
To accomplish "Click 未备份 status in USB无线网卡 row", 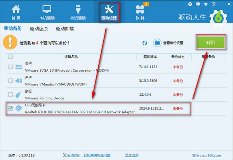I will [x=178, y=109].
